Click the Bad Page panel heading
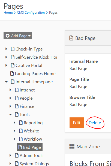 85,38
